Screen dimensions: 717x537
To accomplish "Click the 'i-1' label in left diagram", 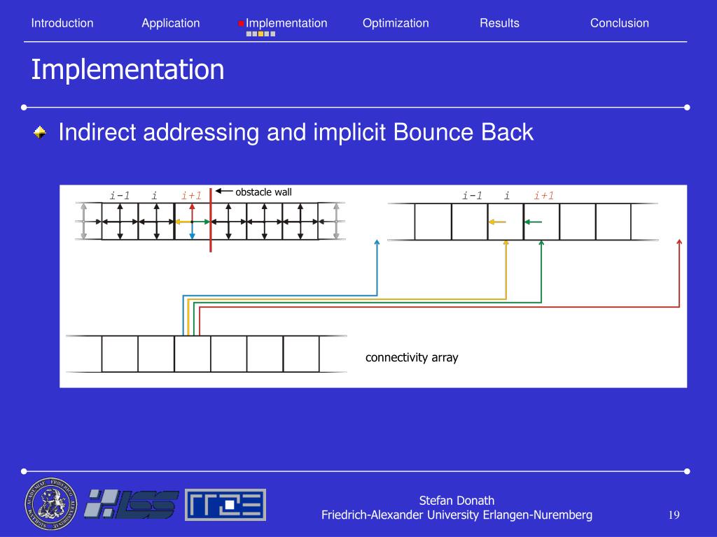I will coord(119,196).
